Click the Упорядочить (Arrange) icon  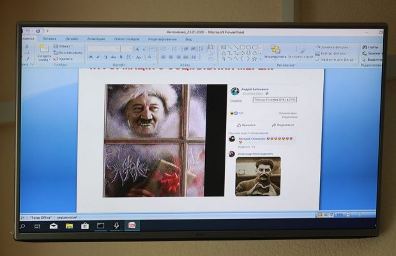pyautogui.click(x=275, y=50)
